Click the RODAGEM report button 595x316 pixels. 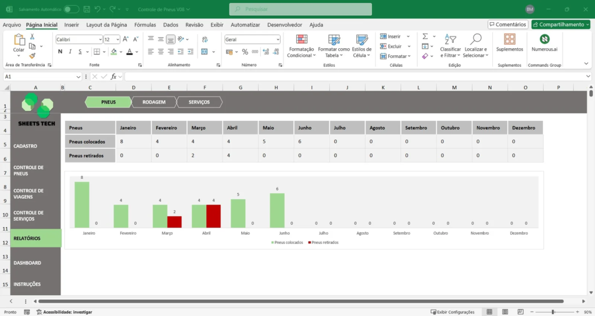(153, 102)
